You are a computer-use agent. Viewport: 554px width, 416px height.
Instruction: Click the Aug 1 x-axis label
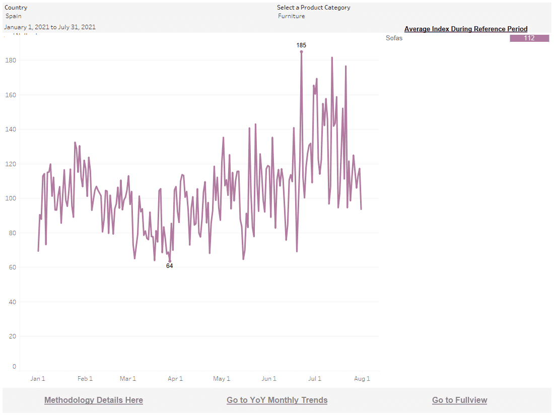pyautogui.click(x=362, y=379)
